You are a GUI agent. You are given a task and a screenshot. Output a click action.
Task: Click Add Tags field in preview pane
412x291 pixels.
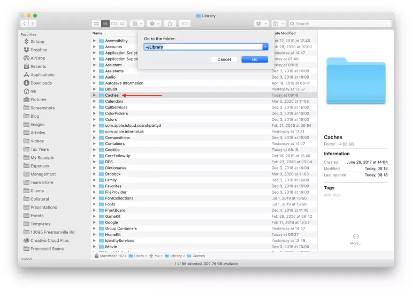click(x=334, y=195)
